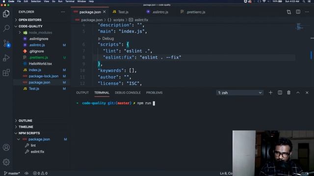Viewport: 314px width, 176px height.
Task: Run the lint npm script
Action: coord(33,146)
